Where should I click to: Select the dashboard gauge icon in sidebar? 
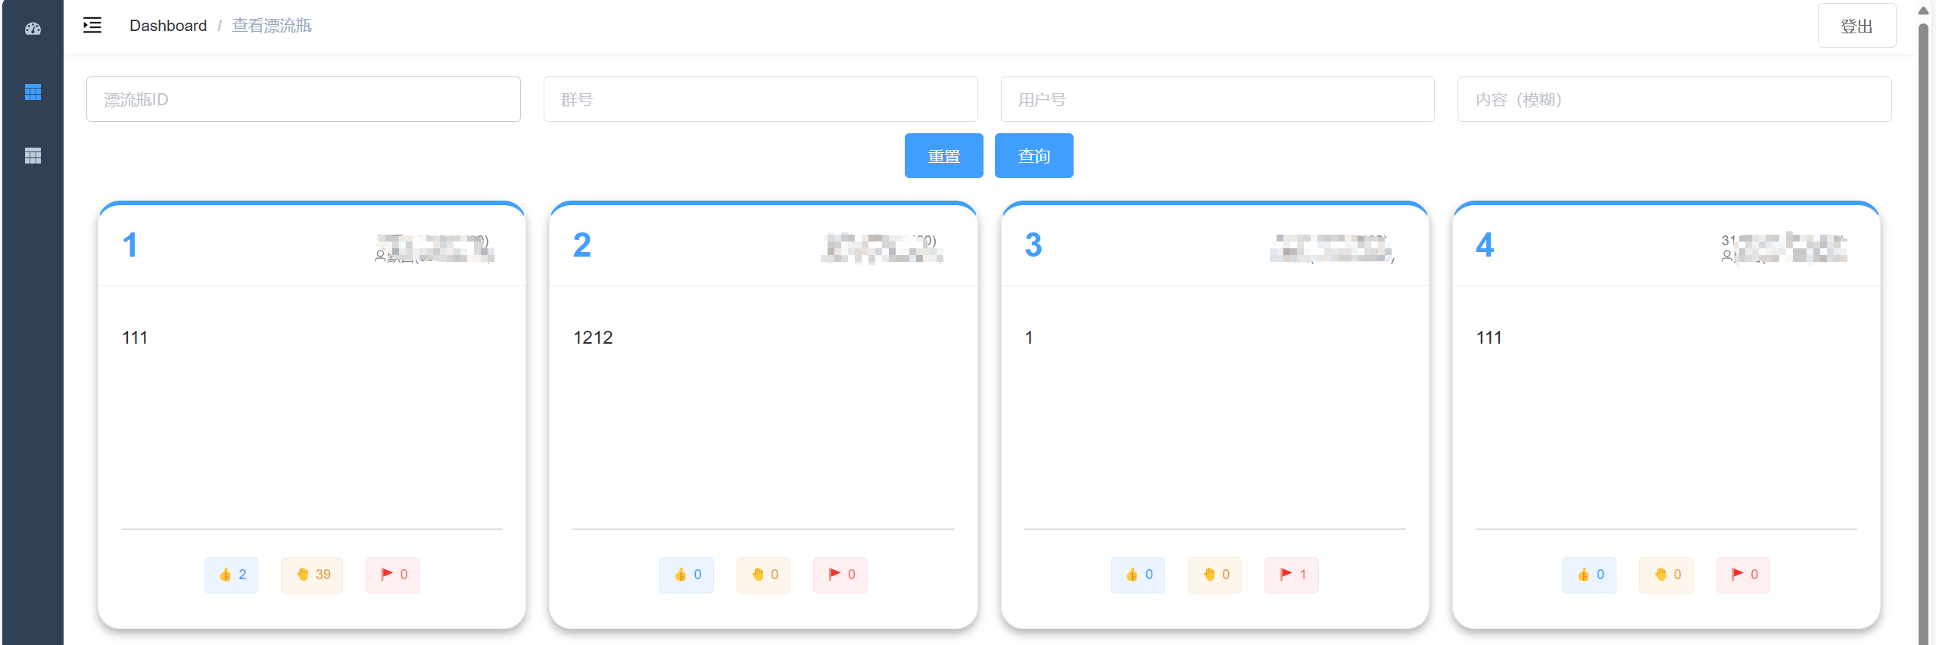32,28
